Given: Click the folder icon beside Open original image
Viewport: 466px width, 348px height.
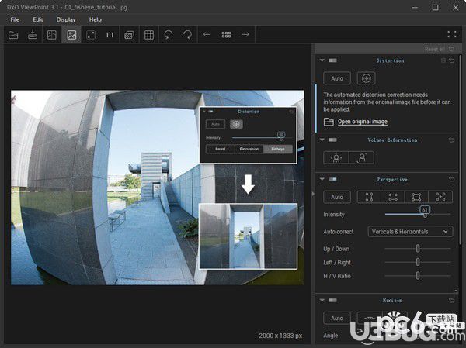Looking at the screenshot, I should (329, 122).
